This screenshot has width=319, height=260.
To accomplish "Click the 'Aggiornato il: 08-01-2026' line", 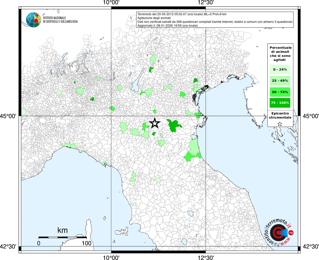I will pos(168,26).
